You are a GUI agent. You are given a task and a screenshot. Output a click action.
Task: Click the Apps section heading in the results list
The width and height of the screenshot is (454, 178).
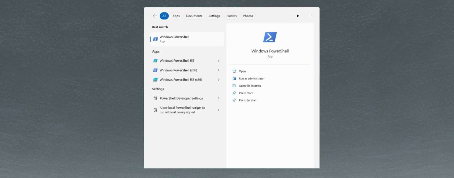pyautogui.click(x=156, y=52)
